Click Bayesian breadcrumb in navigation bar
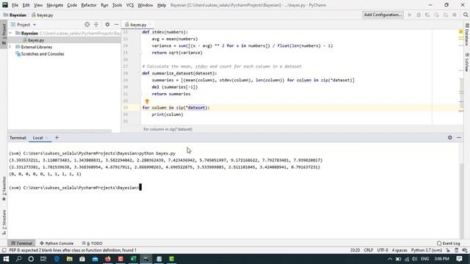This screenshot has height=264, width=470. coord(15,15)
